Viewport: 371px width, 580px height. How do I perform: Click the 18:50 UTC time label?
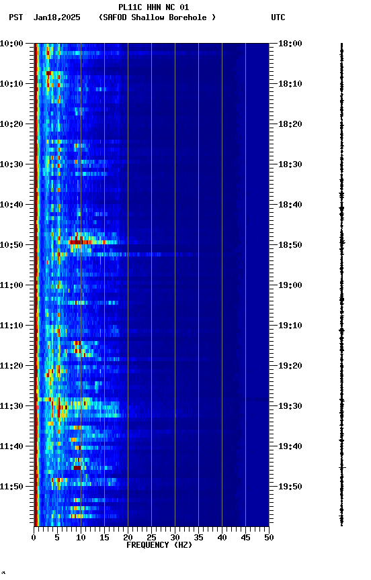[290, 245]
